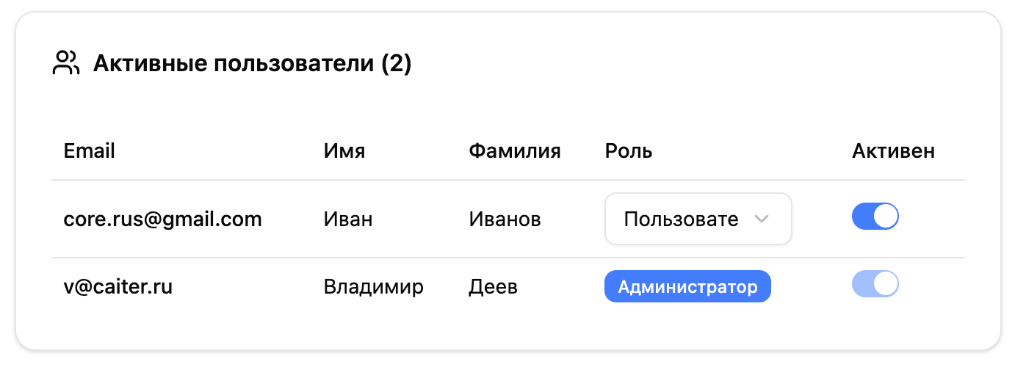Image resolution: width=1015 pixels, height=367 pixels.
Task: Toggle active switch for core.rus@gmail.com
Action: 875,217
